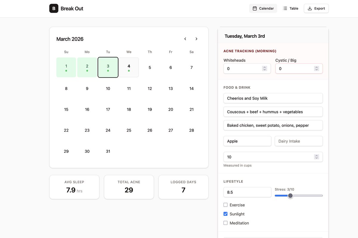This screenshot has height=238, width=358.
Task: Click the 'March 2026' month heading
Action: point(70,39)
